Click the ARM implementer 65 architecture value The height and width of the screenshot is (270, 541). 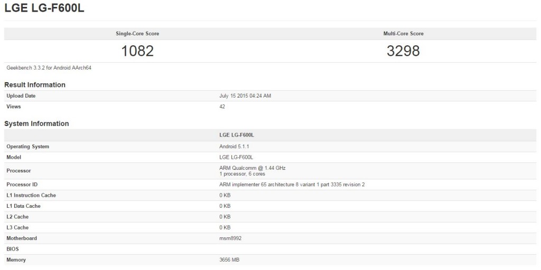coord(292,185)
